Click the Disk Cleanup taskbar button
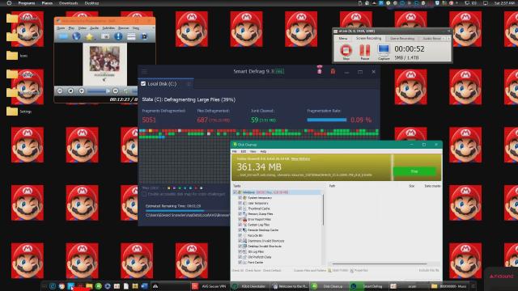The image size is (518, 291). click(329, 286)
